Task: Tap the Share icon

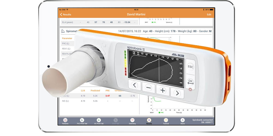Action: coord(182,120)
